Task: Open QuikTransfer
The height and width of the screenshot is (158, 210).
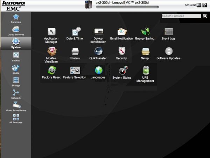Action: click(x=98, y=53)
